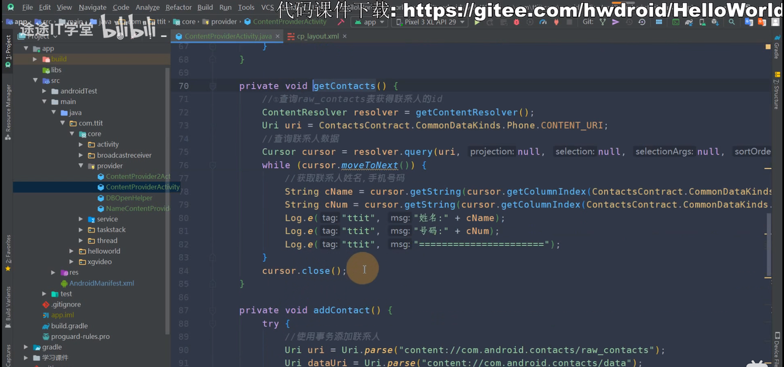
Task: Open the Pixel 3 XL API 29 device dropdown
Action: (x=429, y=22)
